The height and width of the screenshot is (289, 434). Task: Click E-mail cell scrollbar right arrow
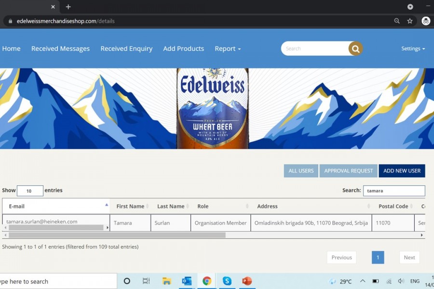click(x=108, y=228)
